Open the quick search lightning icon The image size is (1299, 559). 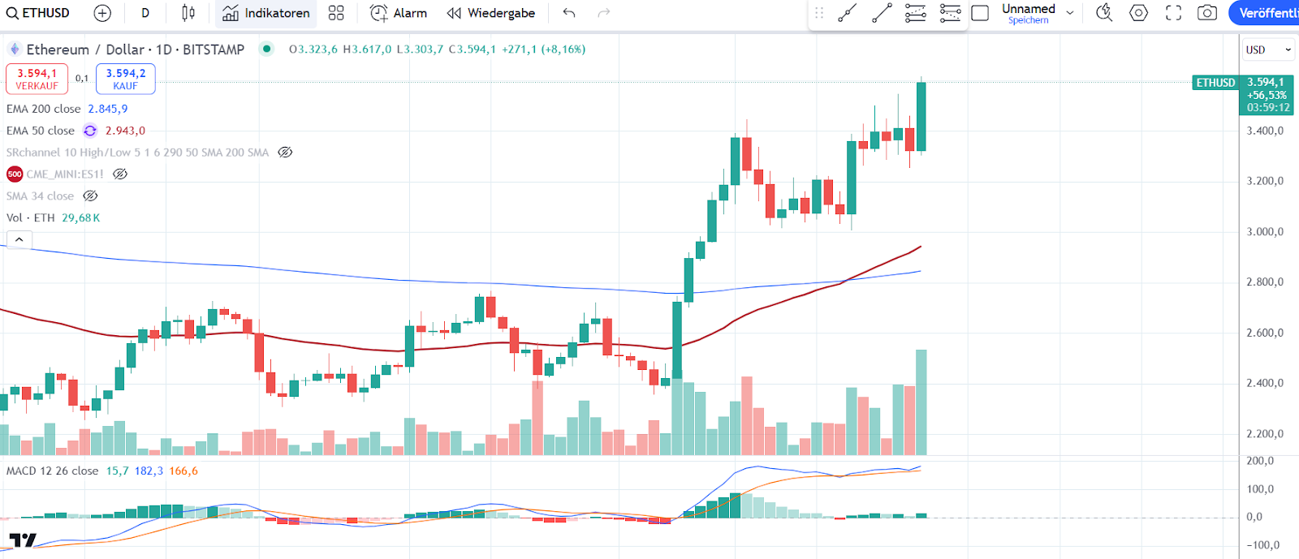click(x=1103, y=13)
